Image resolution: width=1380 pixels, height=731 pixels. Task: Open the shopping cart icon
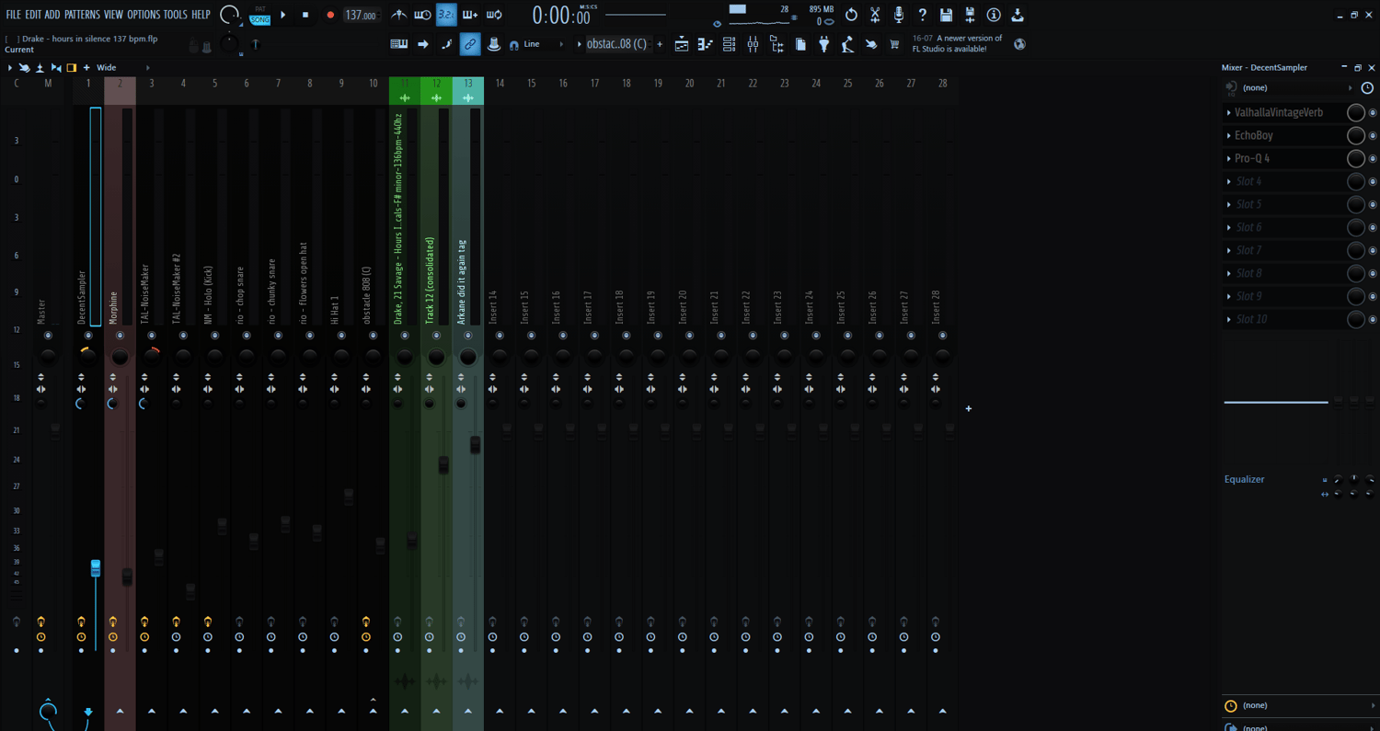[894, 44]
